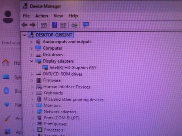The height and width of the screenshot is (136, 182).
Task: Expand the Network adapters node
Action: coord(32,112)
